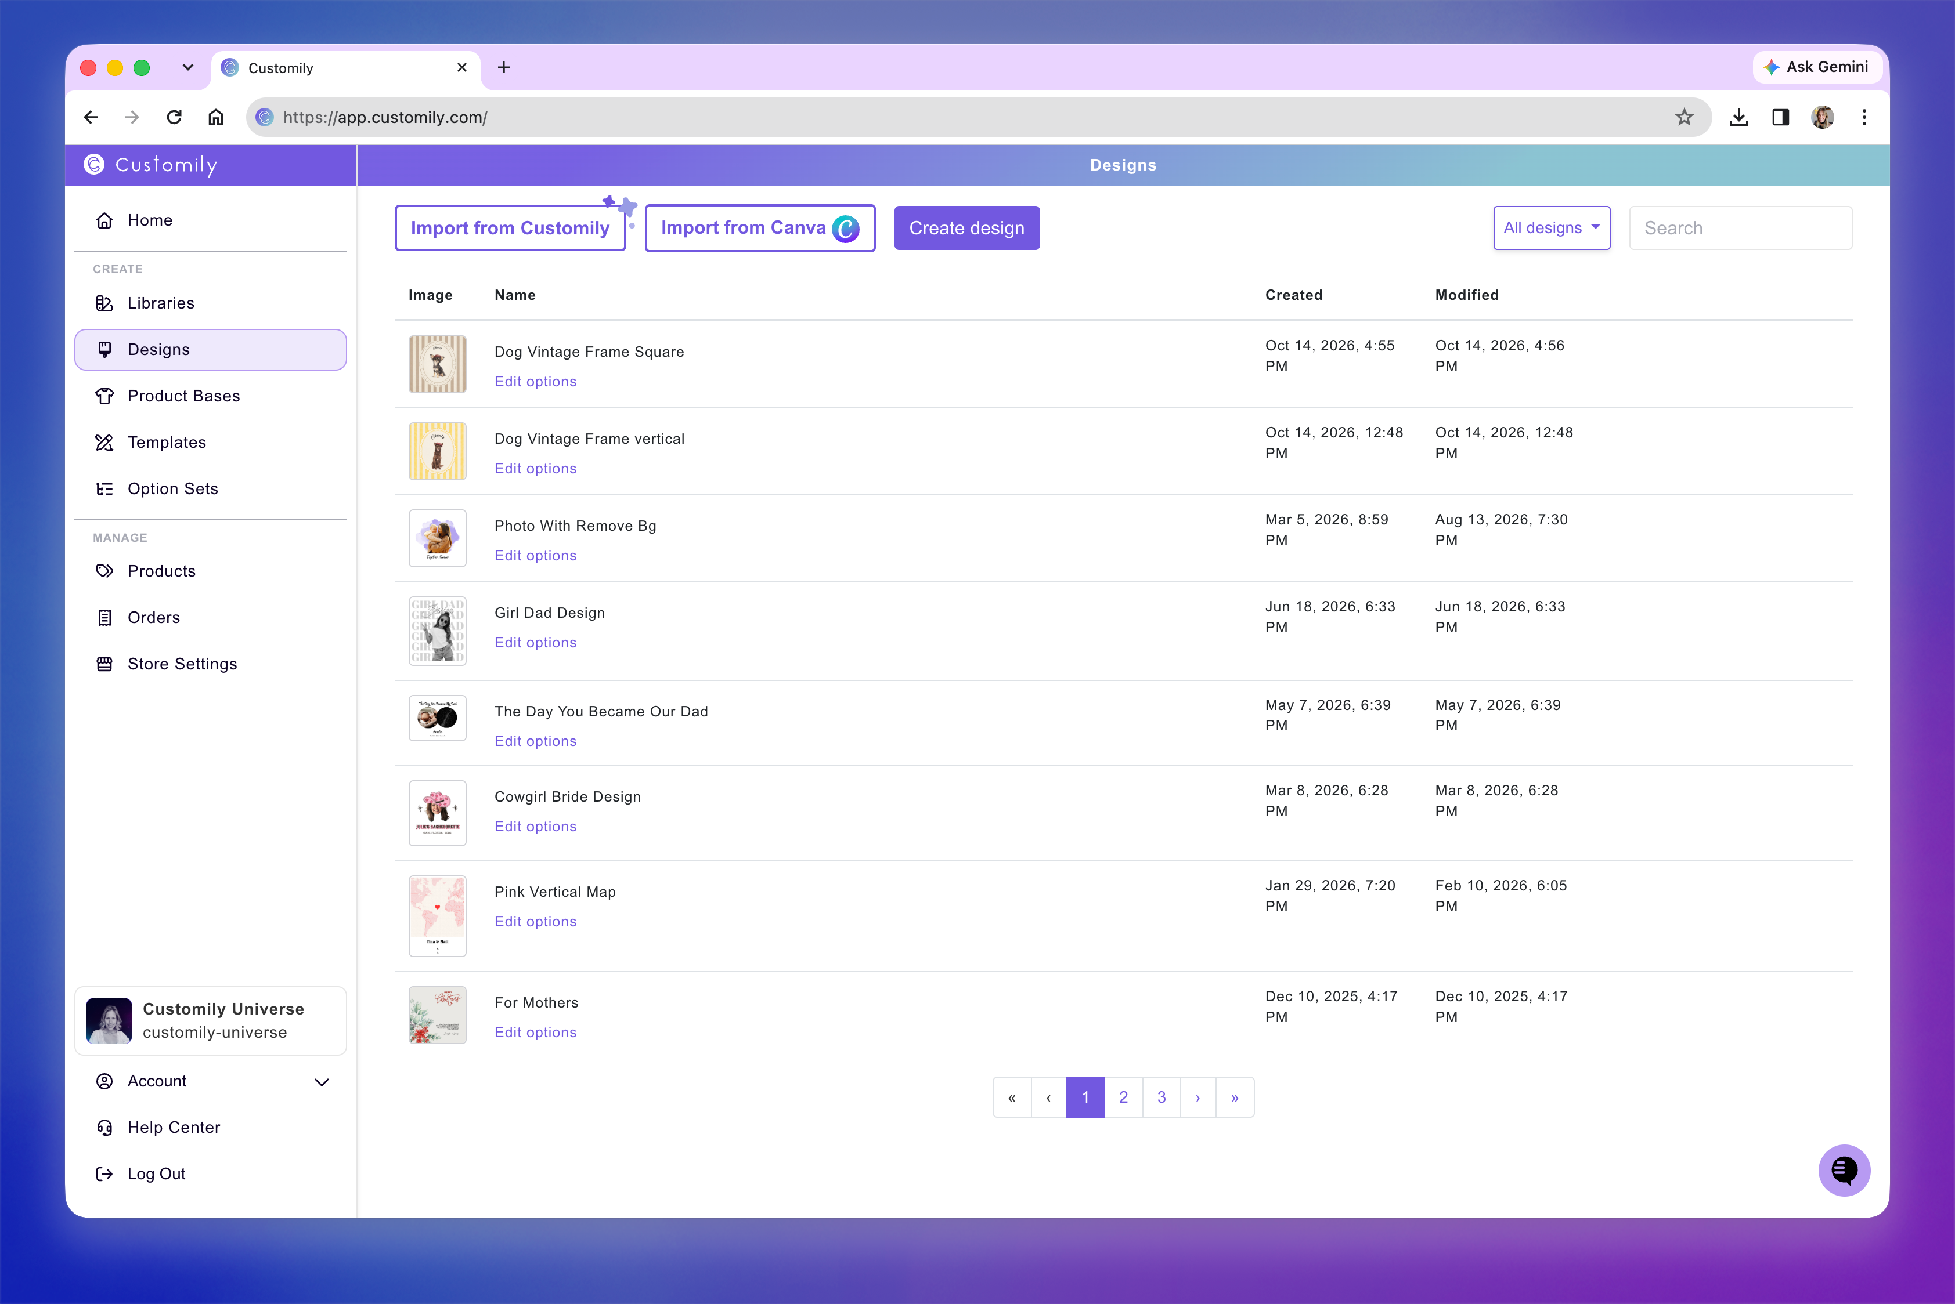
Task: Go to Products in the Manage section
Action: (210, 571)
